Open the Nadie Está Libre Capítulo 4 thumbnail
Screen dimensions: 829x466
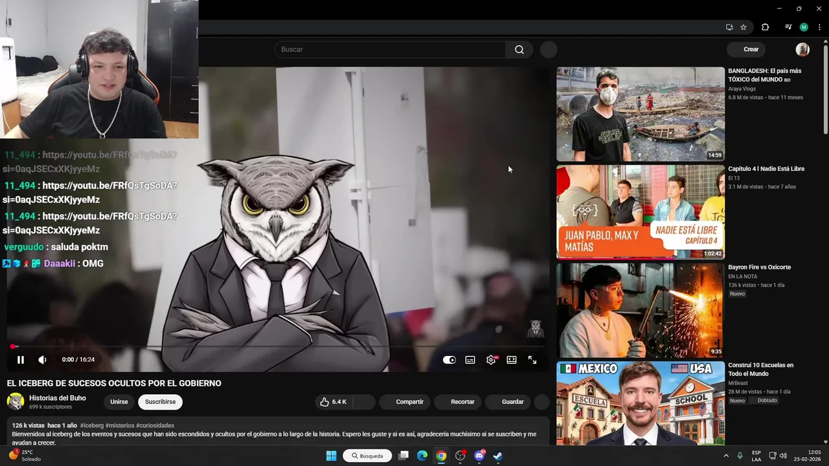point(641,212)
